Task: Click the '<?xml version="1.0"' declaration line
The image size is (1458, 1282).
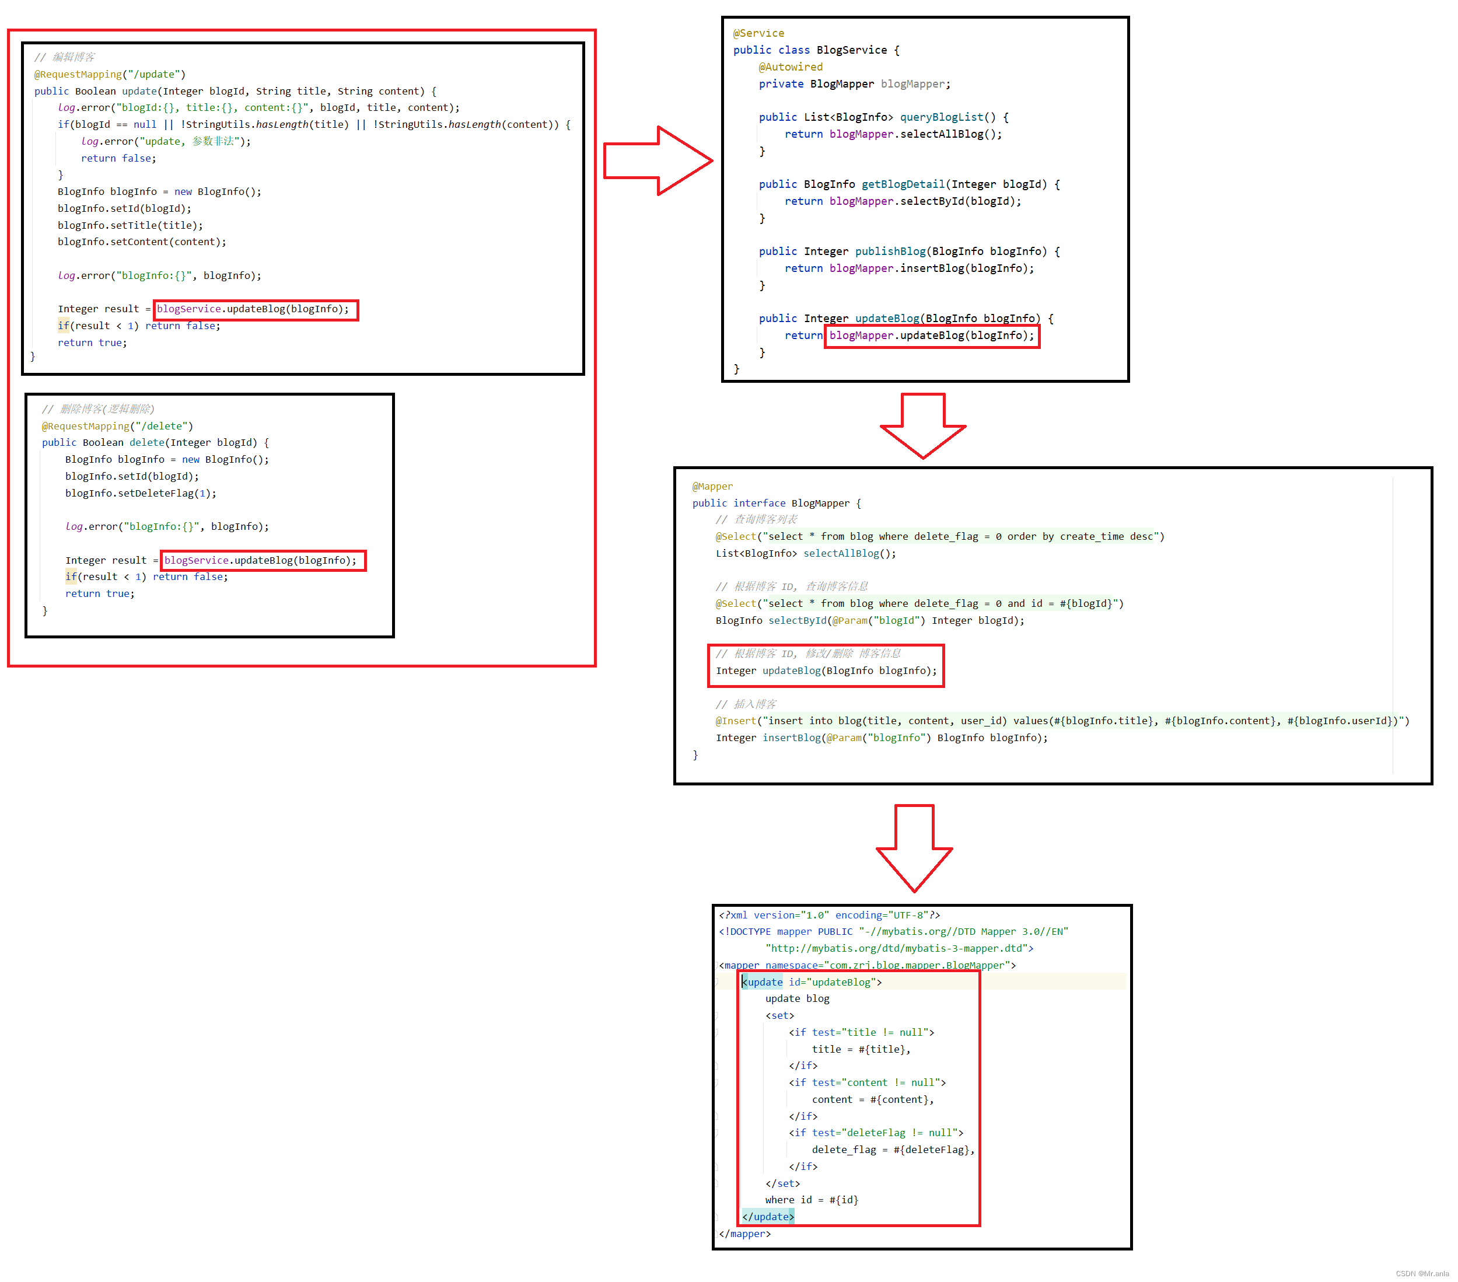Action: pos(830,916)
